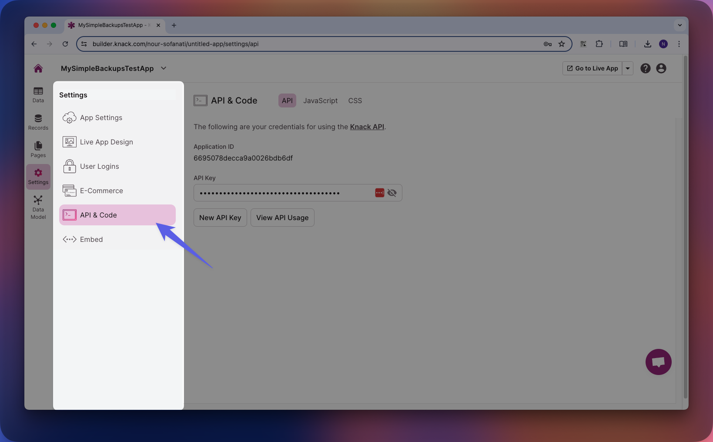Open the Pages section from the sidebar
The width and height of the screenshot is (713, 442).
pyautogui.click(x=38, y=149)
